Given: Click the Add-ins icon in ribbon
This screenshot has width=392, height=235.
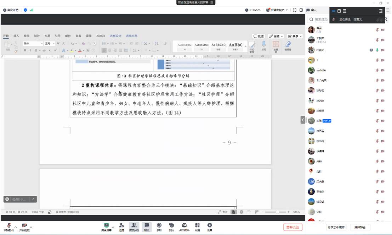Looking at the screenshot, I should pos(276,47).
